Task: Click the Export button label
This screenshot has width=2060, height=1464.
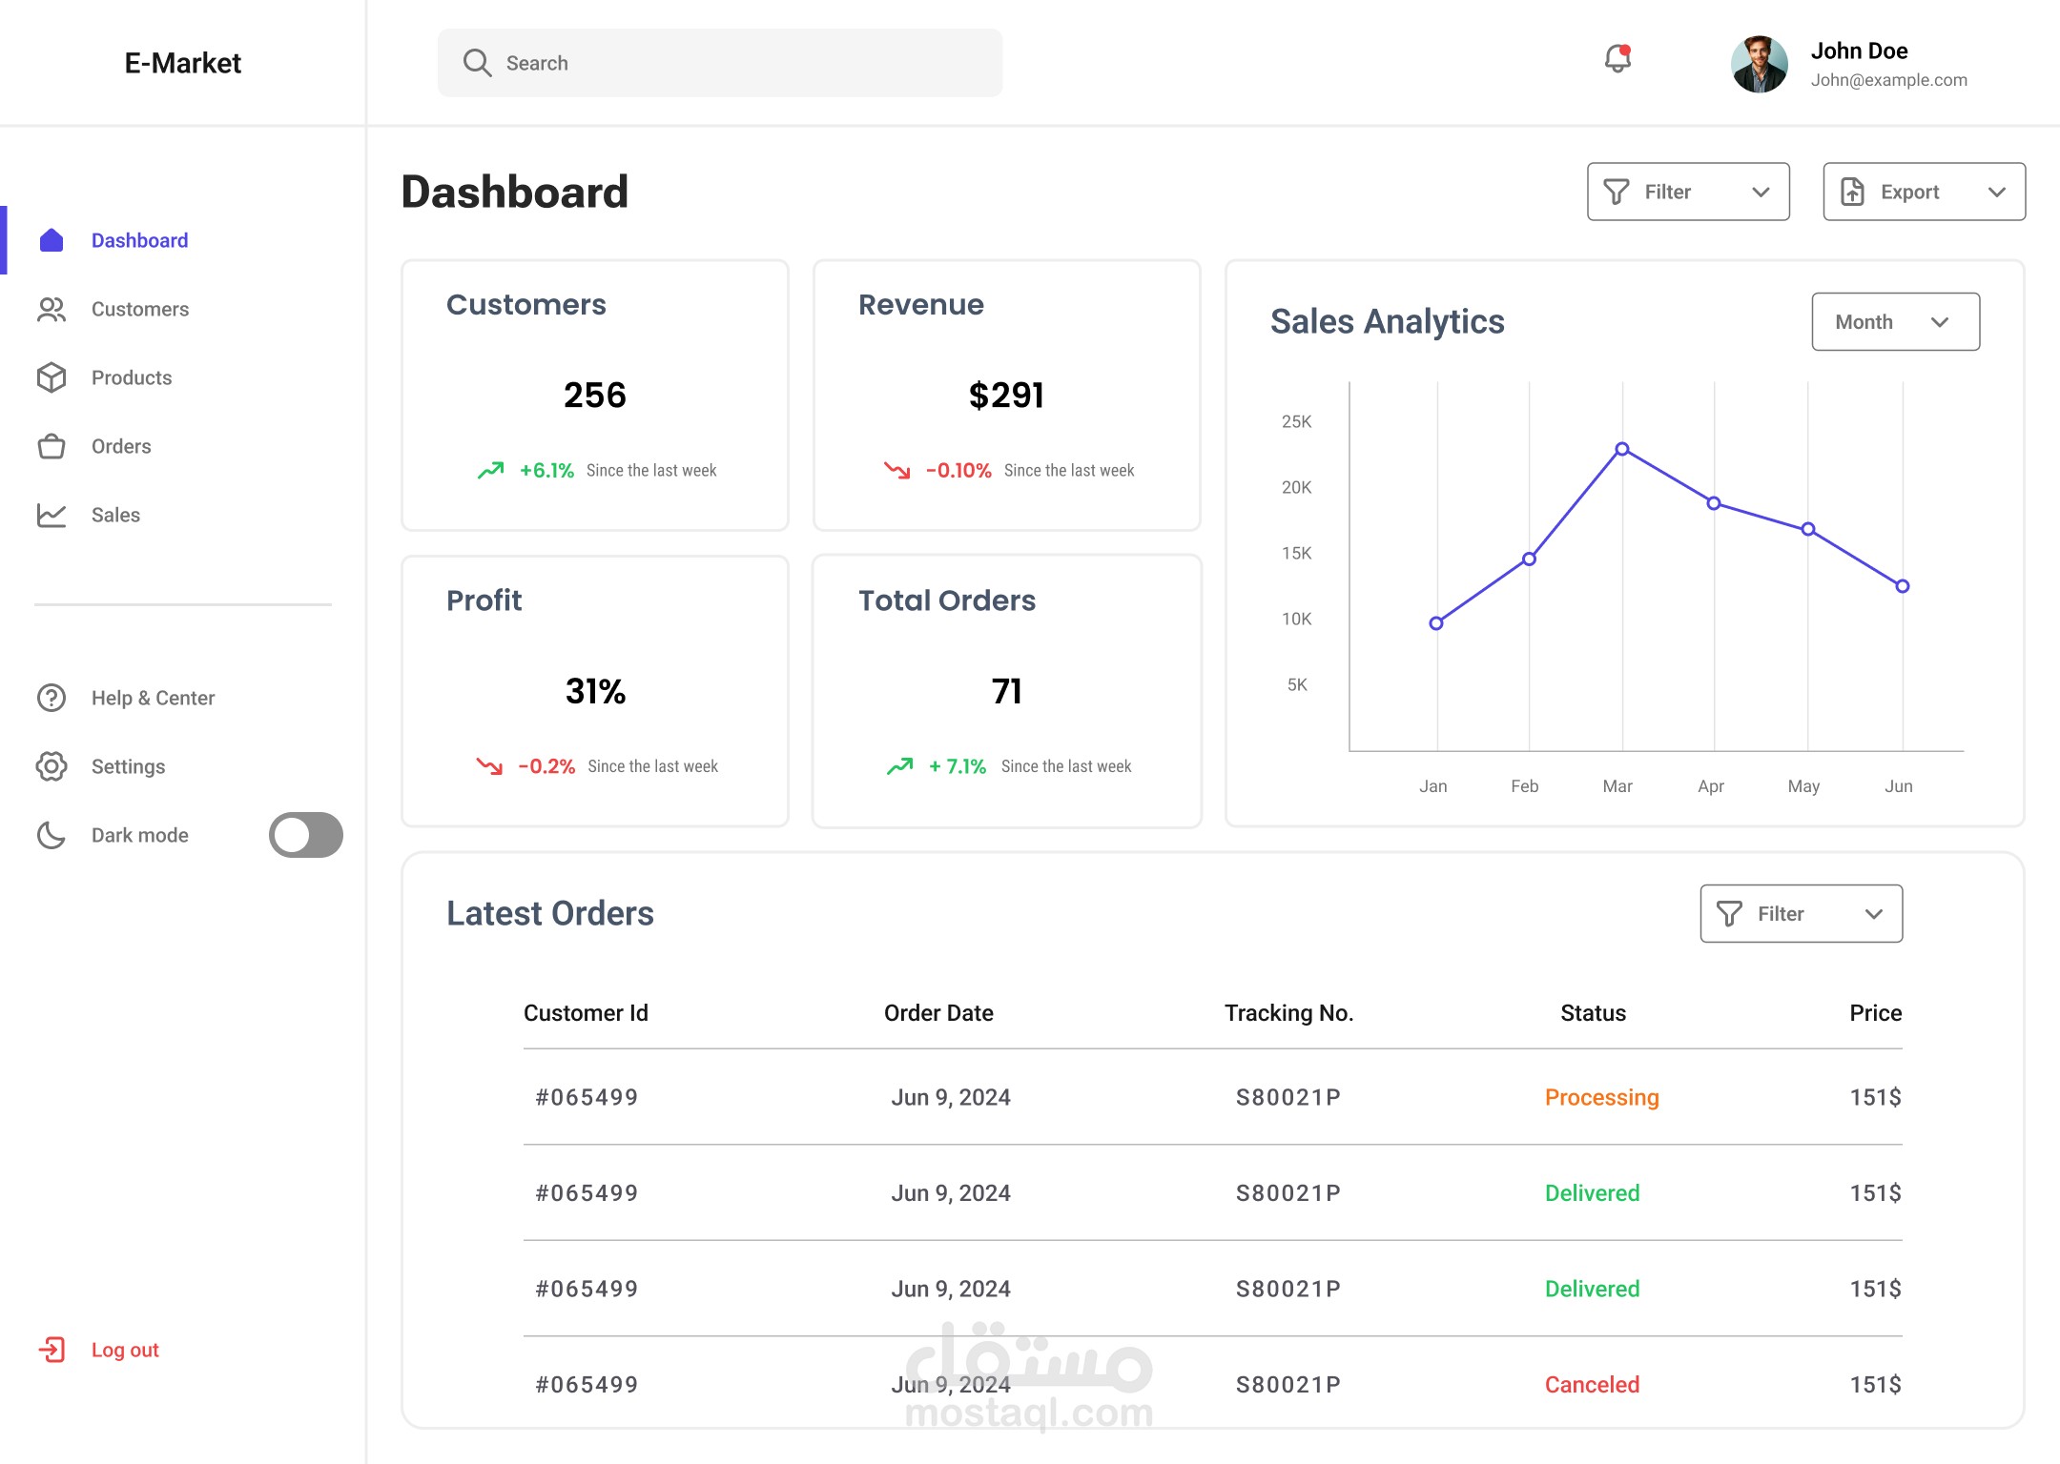Action: [1910, 192]
